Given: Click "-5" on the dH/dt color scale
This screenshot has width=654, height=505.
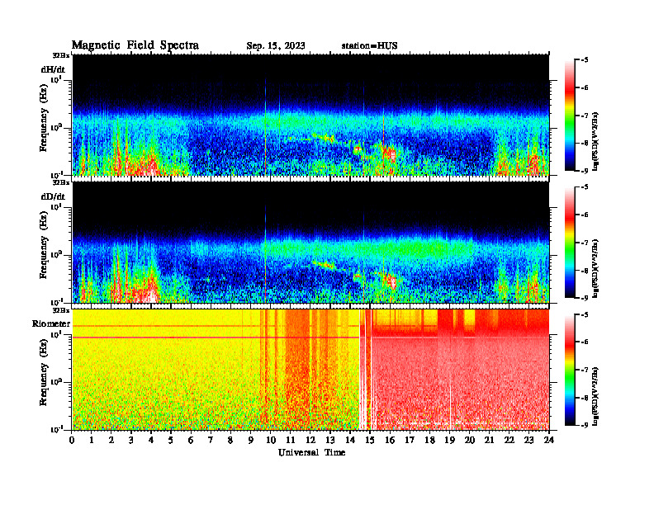Looking at the screenshot, I should [x=585, y=60].
